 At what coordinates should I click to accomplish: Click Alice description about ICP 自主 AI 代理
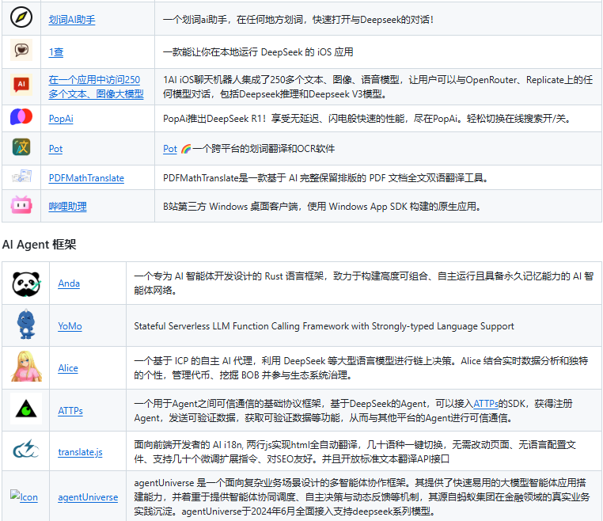tap(361, 368)
